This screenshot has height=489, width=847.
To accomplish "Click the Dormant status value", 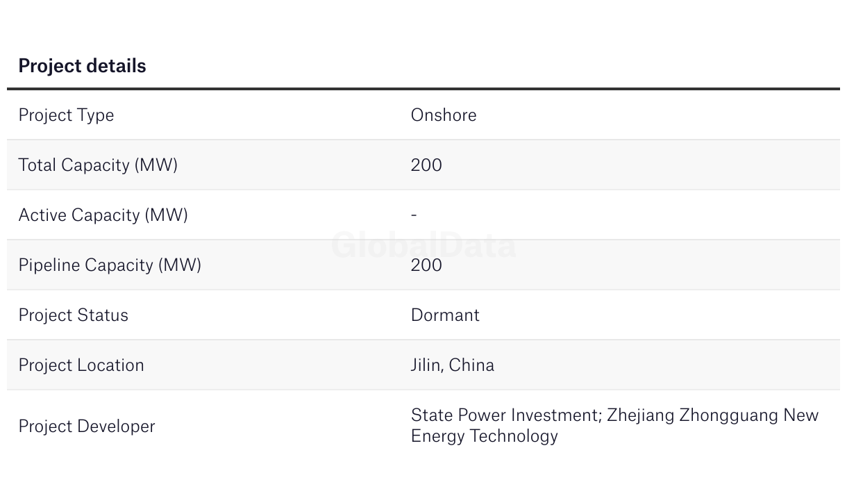I will 445,315.
